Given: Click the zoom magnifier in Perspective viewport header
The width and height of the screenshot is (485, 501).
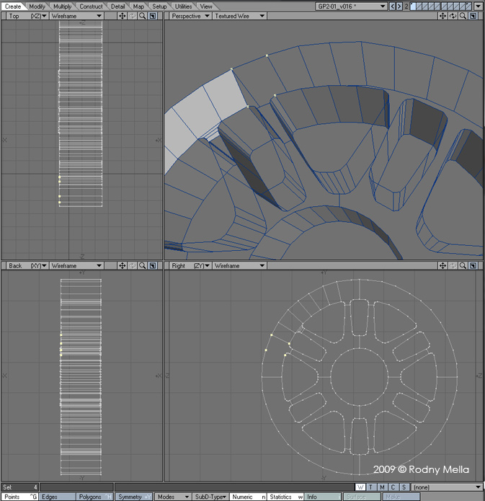Looking at the screenshot, I should (x=463, y=16).
